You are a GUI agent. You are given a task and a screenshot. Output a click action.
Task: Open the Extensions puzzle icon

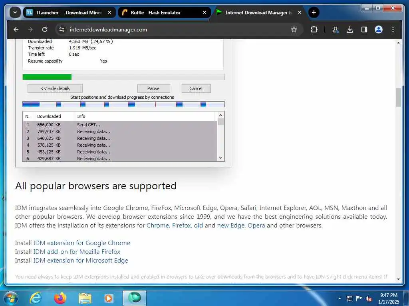tap(314, 29)
